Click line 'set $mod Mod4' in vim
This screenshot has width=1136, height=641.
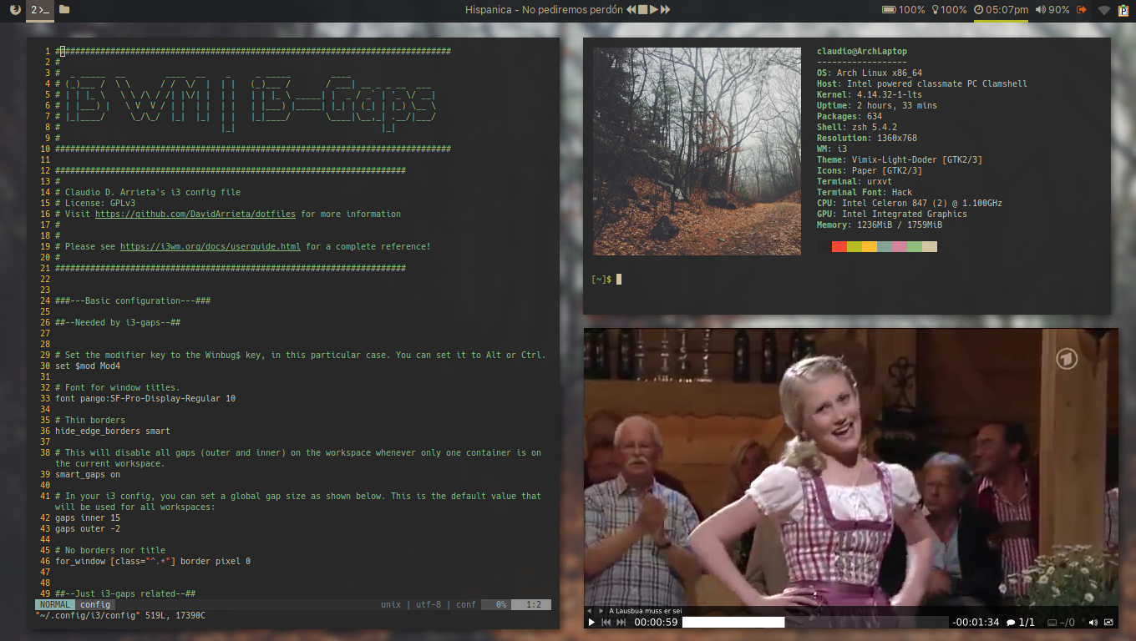click(x=88, y=366)
